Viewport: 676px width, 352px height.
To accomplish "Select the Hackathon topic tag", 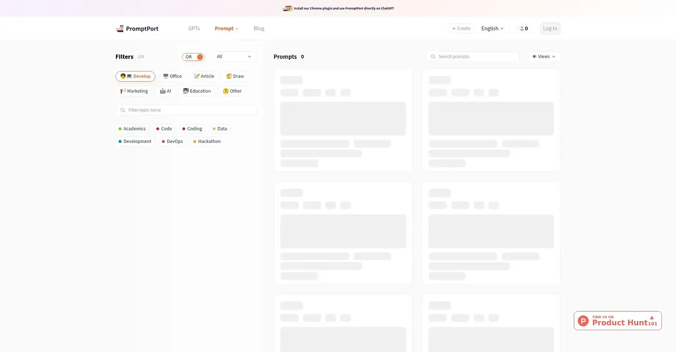I will pos(207,141).
